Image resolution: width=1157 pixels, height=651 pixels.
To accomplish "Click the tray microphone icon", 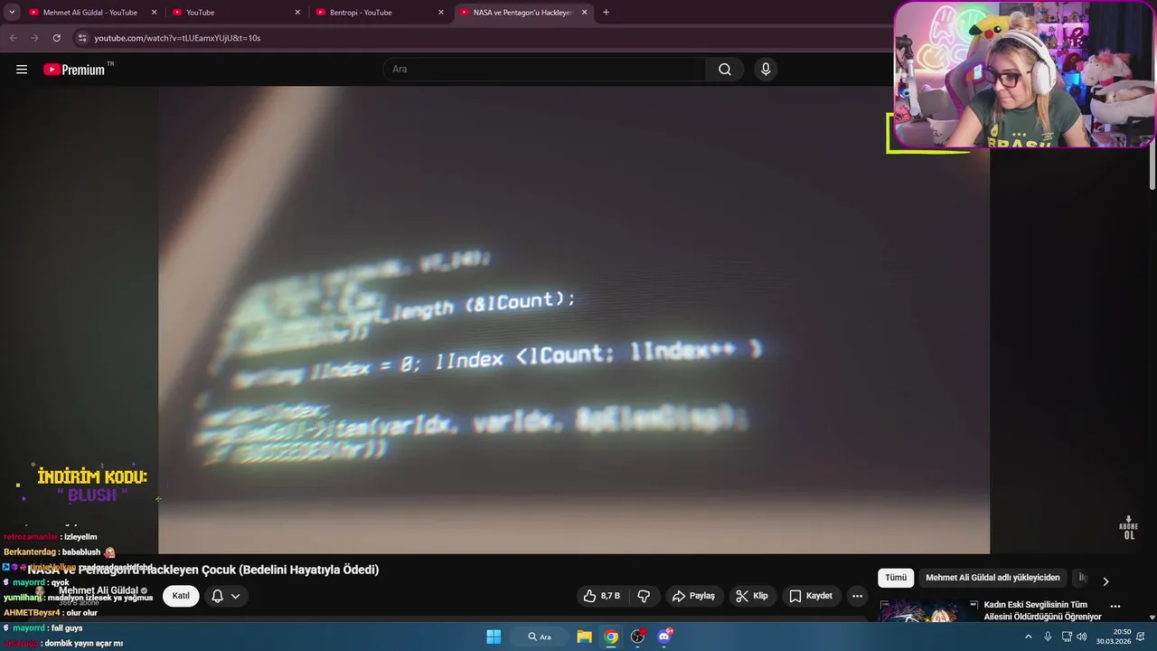I will click(1048, 637).
